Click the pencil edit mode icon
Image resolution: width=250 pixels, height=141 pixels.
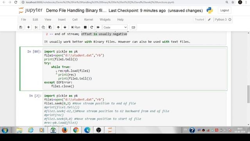tap(209, 20)
